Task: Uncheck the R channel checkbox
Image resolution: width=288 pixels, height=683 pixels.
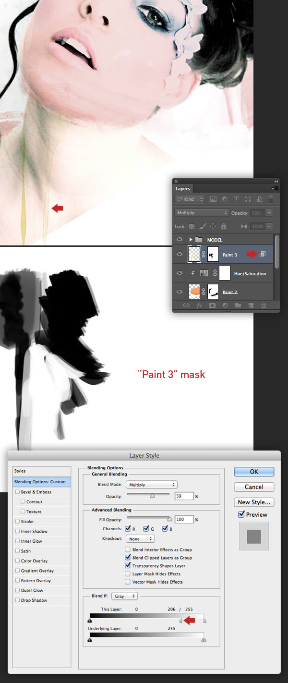Action: [128, 529]
